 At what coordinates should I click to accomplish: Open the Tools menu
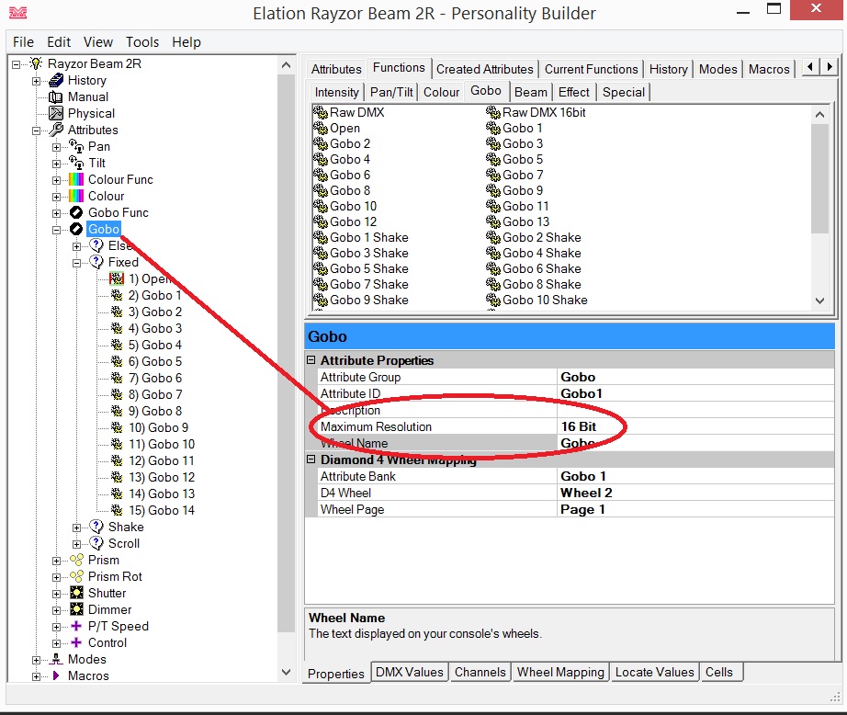(x=142, y=42)
